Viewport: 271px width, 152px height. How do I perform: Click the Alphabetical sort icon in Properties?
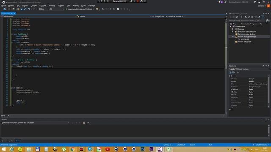click(233, 73)
